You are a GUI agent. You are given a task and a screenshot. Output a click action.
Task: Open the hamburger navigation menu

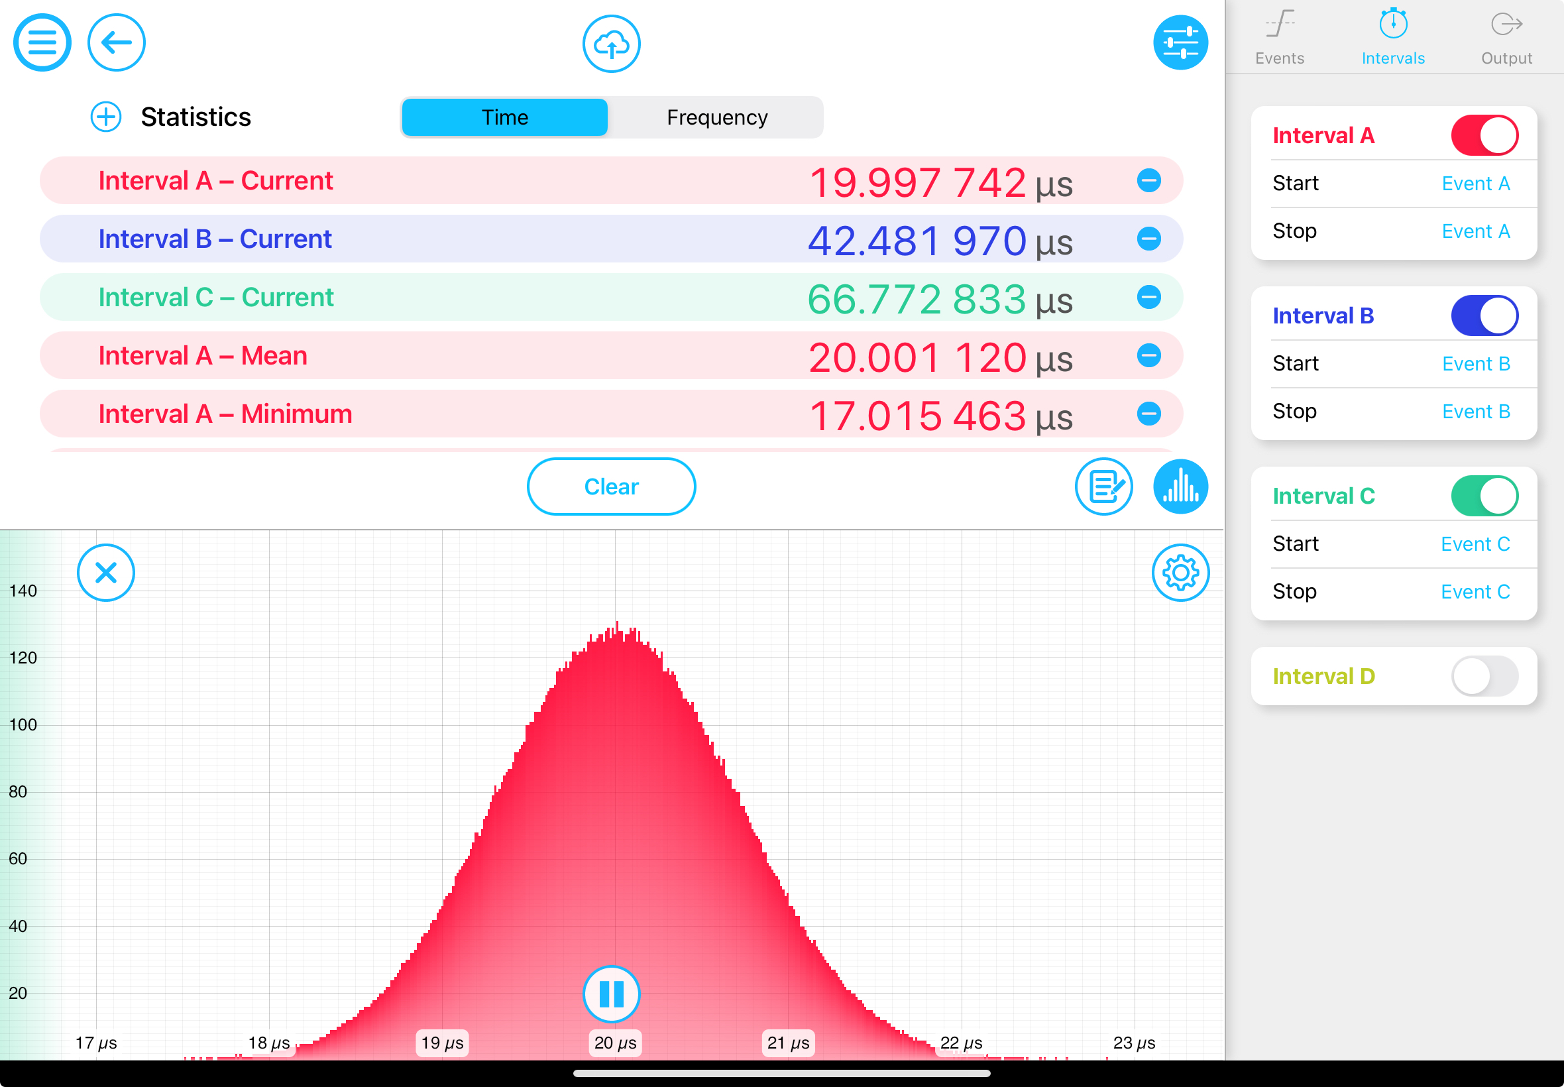(42, 42)
